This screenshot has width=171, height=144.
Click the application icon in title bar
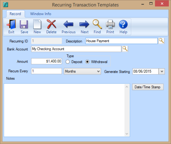coord(5,5)
